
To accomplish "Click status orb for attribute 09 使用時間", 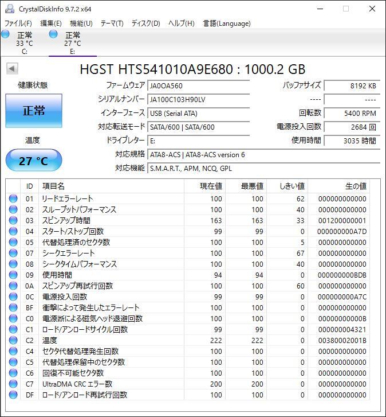I will [x=13, y=275].
